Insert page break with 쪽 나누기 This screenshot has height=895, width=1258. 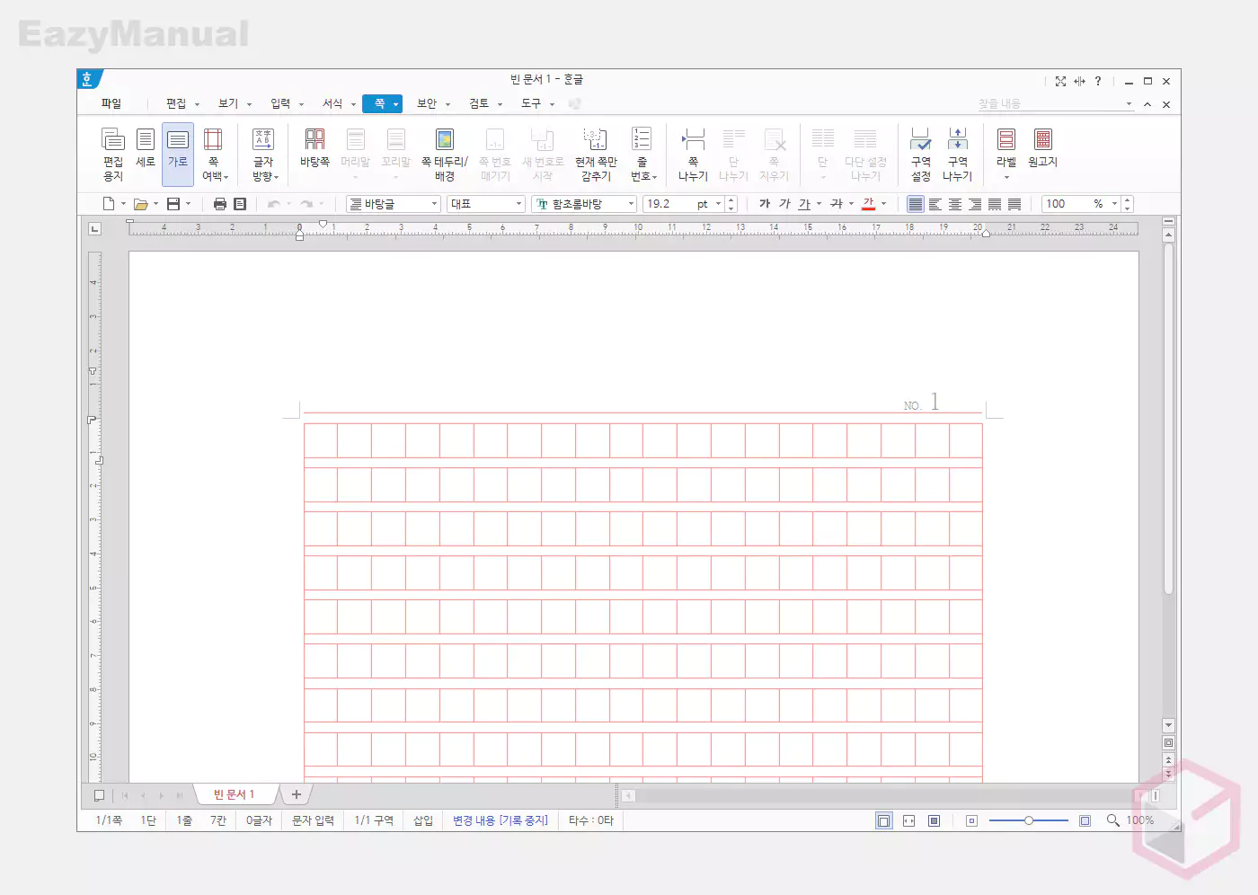point(693,153)
